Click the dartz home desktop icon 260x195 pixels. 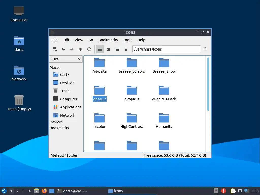pyautogui.click(x=19, y=44)
